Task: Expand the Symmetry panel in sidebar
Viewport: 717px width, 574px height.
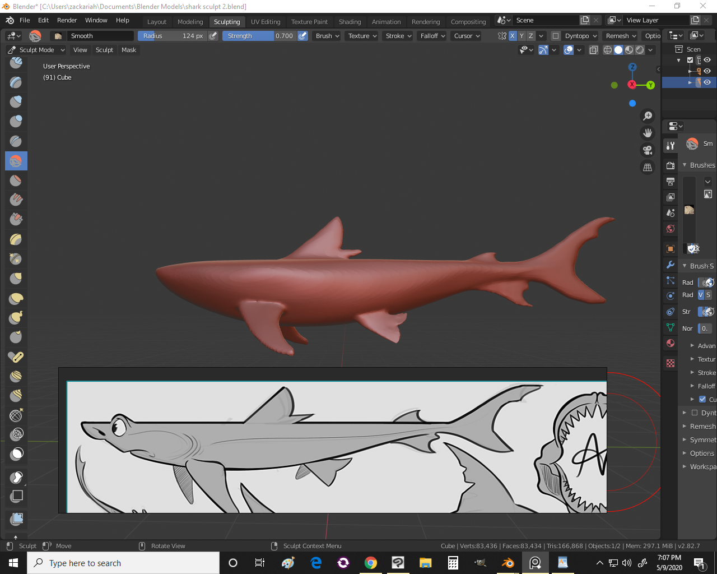Action: click(702, 440)
